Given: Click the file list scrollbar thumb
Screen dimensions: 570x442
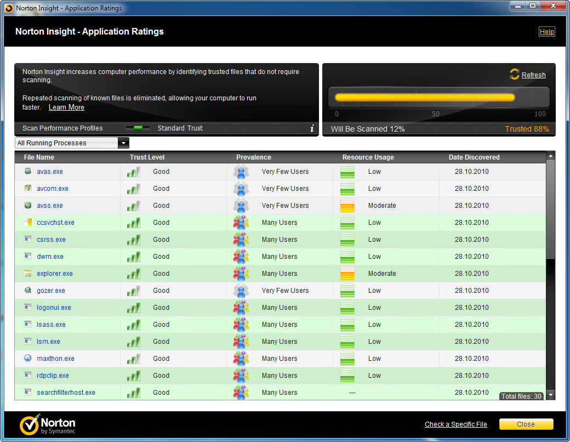Looking at the screenshot, I should (x=550, y=209).
